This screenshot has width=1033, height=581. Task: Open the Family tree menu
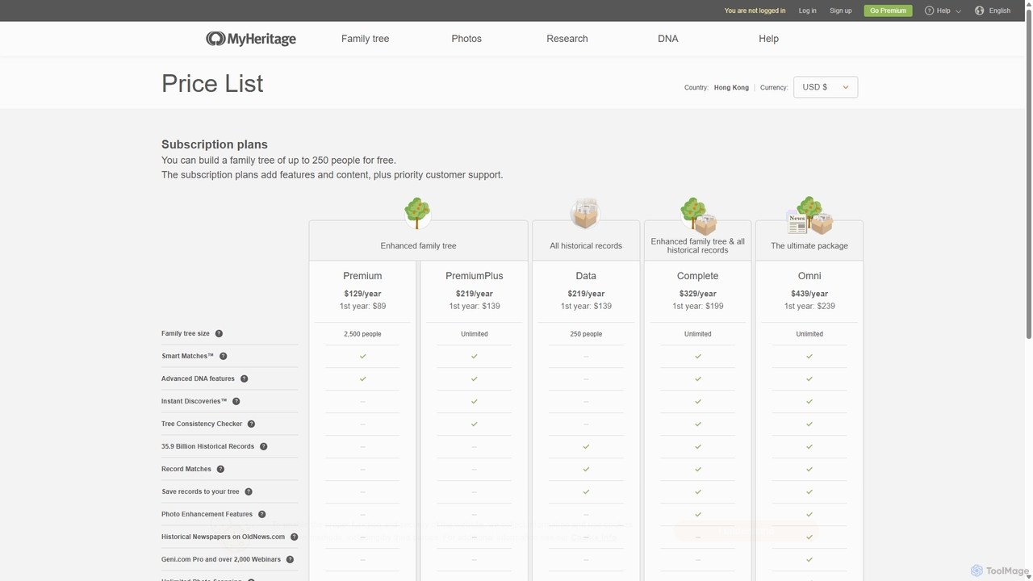[x=365, y=39]
